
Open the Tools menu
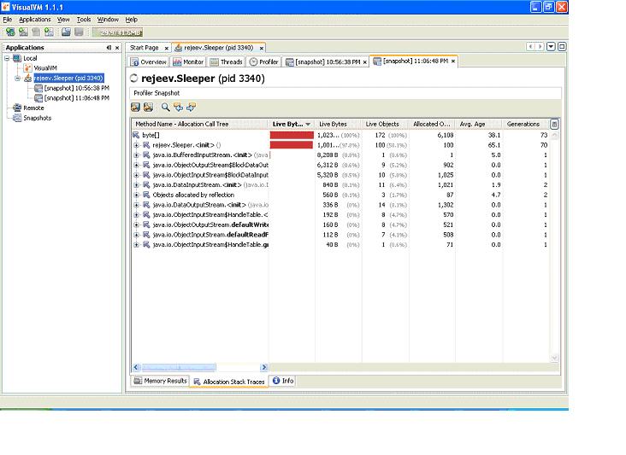84,20
